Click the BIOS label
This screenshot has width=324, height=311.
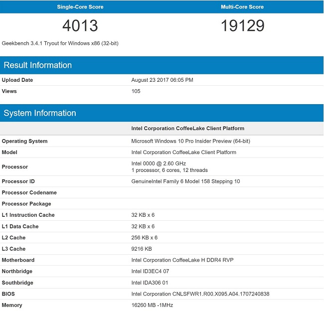[8, 294]
